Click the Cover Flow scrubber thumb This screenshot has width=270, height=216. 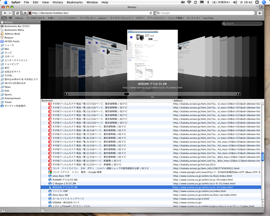point(127,94)
